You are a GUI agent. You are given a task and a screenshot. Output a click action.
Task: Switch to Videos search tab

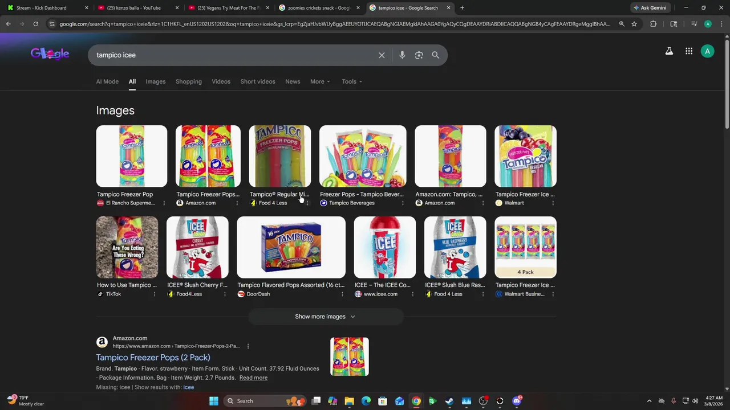pos(221,81)
